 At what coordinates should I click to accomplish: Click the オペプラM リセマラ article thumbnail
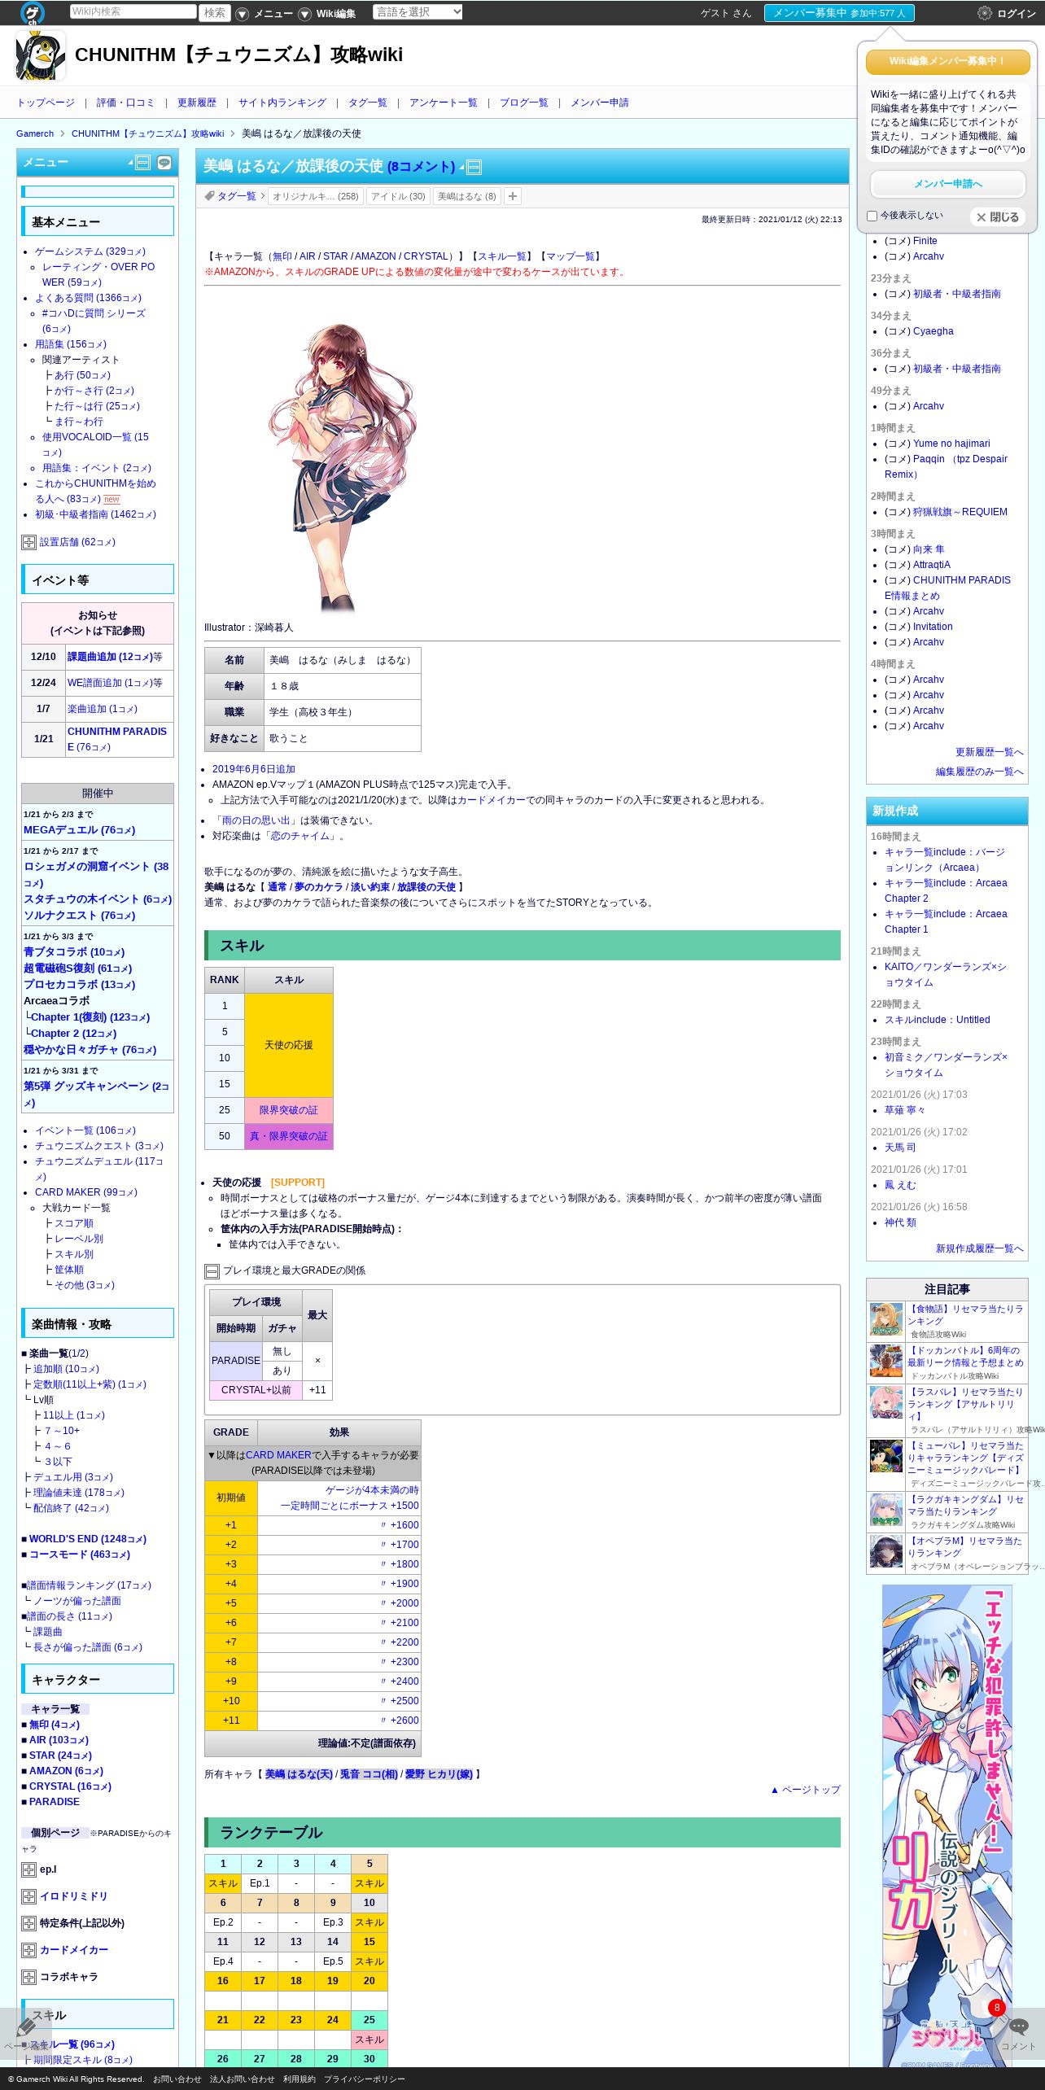click(886, 1551)
